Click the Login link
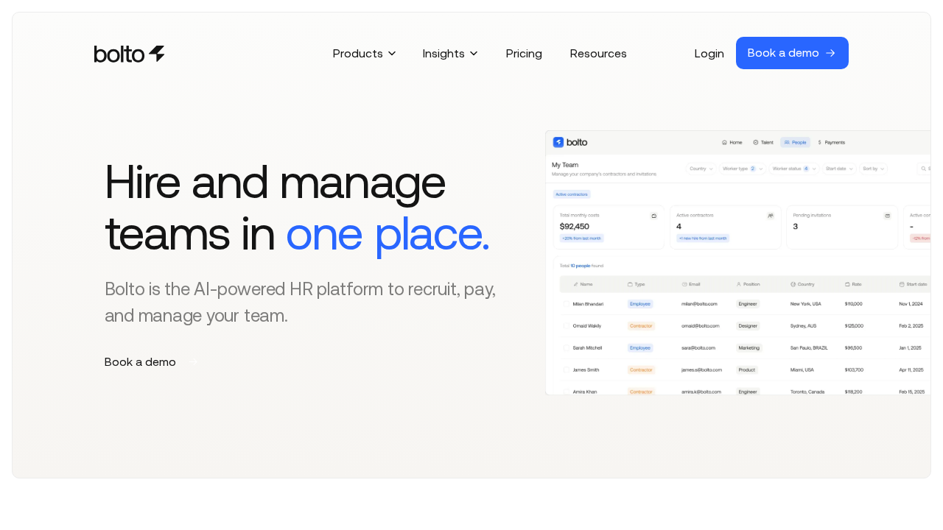The width and height of the screenshot is (943, 530). 709,53
